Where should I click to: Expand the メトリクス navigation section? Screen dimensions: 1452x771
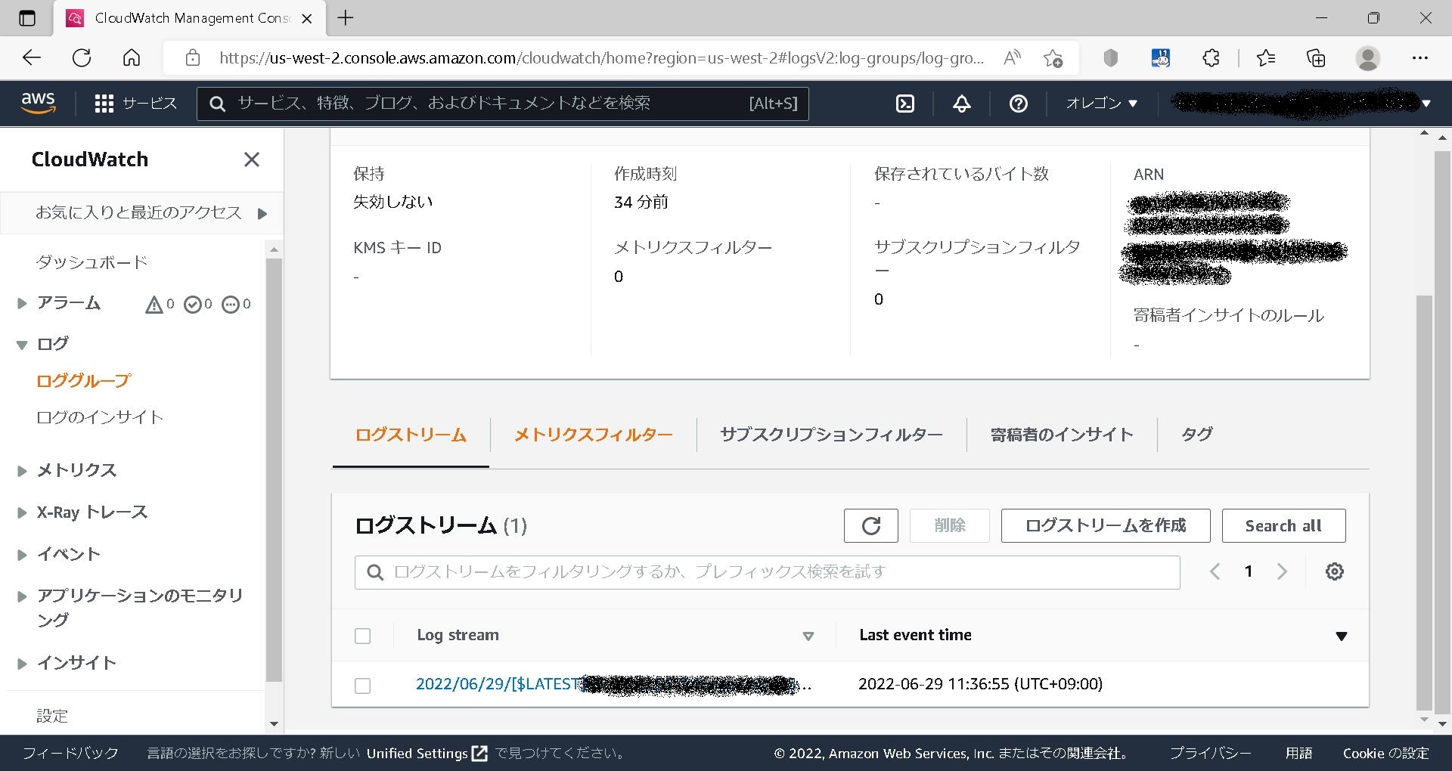click(22, 471)
